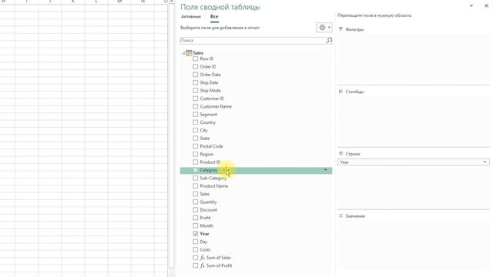Collapse the Sales table tree node

click(x=183, y=53)
